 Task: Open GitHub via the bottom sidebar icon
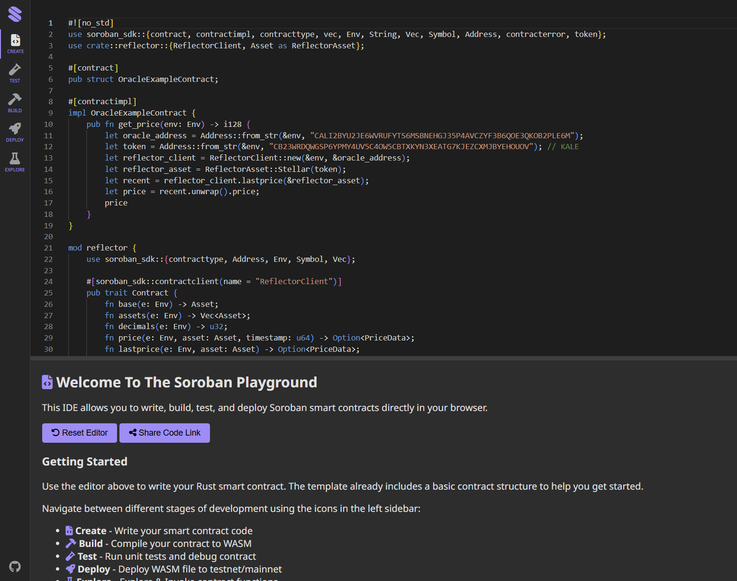coord(15,566)
